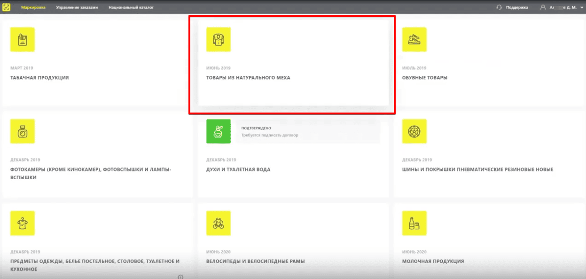Image resolution: width=586 pixels, height=279 pixels.
Task: Select the bicycle icon
Action: tap(219, 223)
